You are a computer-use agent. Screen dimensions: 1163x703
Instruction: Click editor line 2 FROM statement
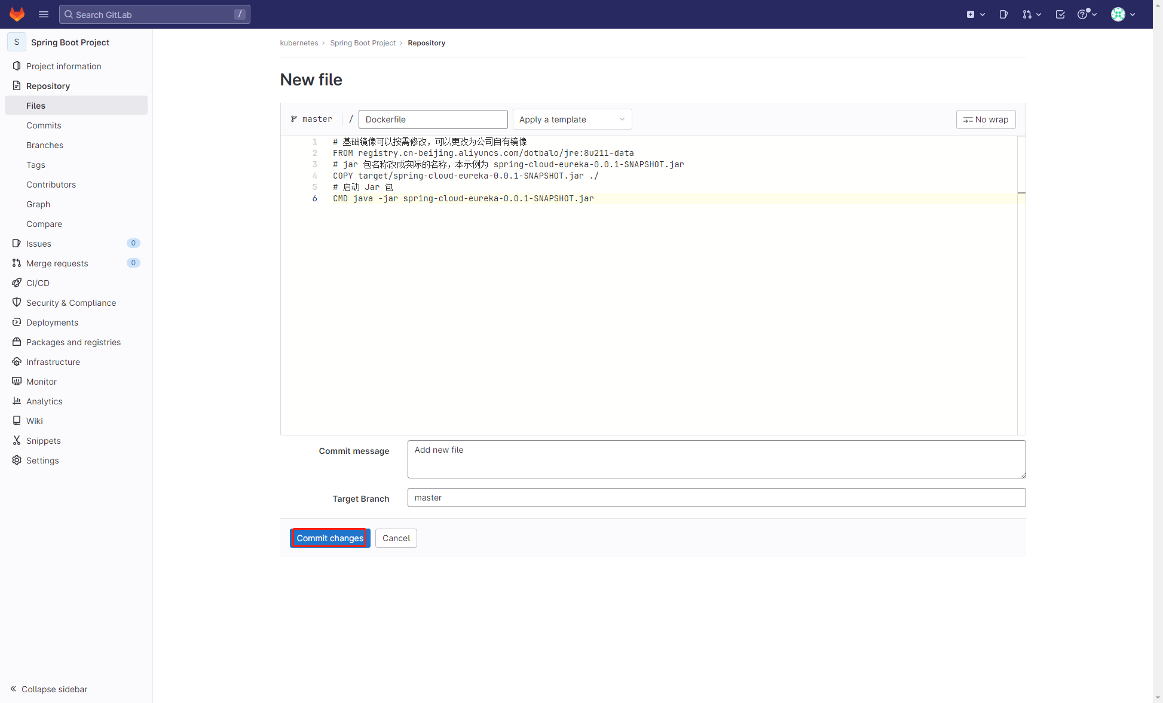tap(483, 153)
